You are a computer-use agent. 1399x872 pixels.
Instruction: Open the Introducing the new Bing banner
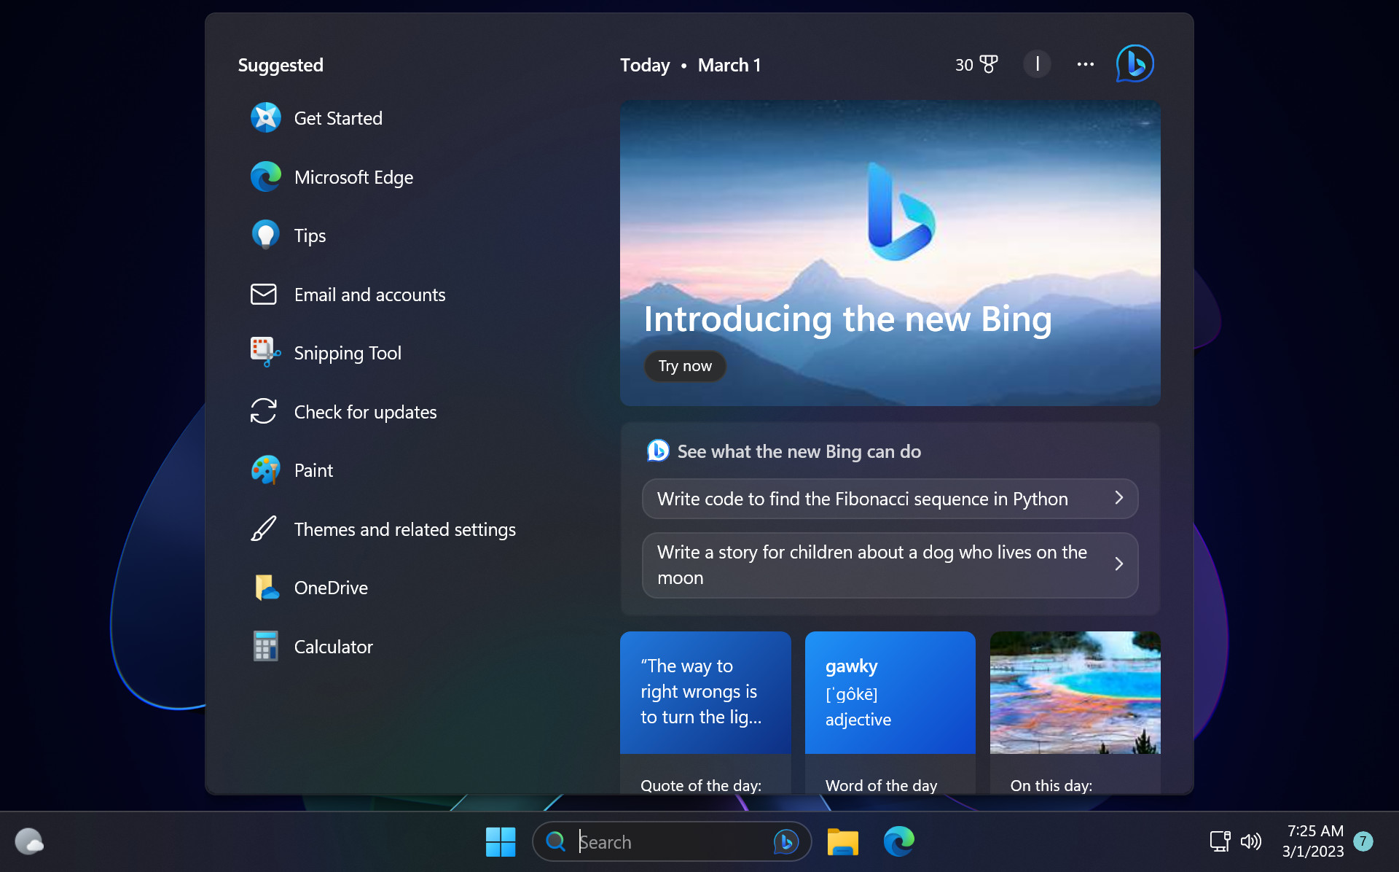[890, 253]
